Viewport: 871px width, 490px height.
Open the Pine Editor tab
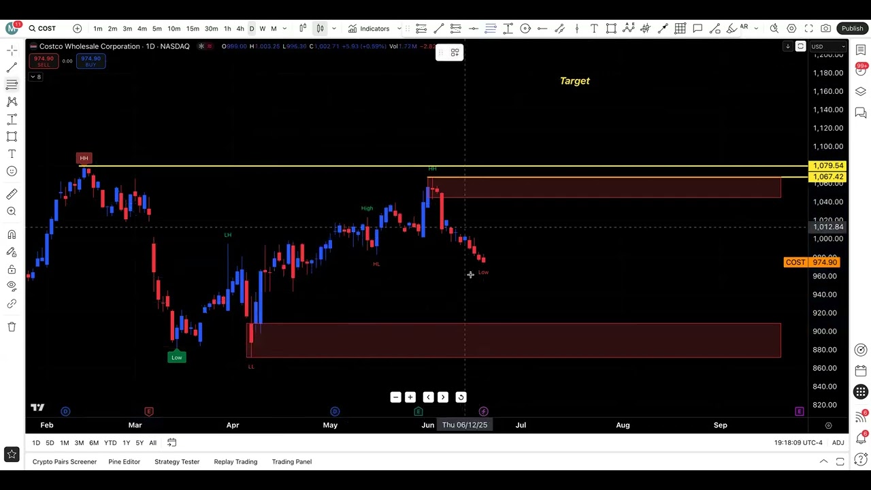[x=124, y=461]
